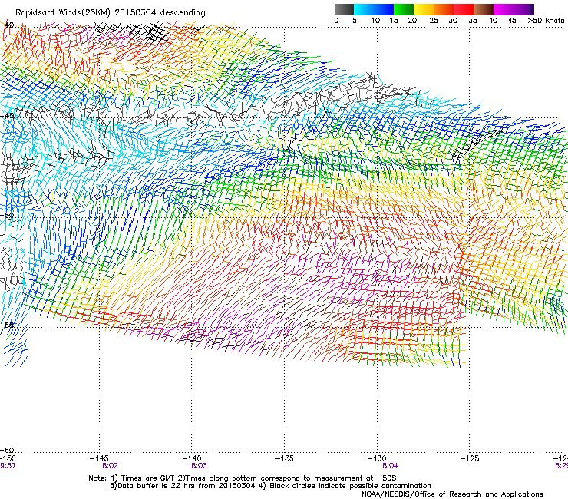This screenshot has height=499, width=568.
Task: Click the -45 latitude axis label
Action: [x=8, y=116]
